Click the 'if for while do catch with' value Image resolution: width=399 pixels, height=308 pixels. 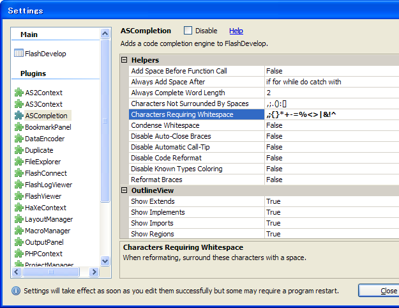point(304,82)
